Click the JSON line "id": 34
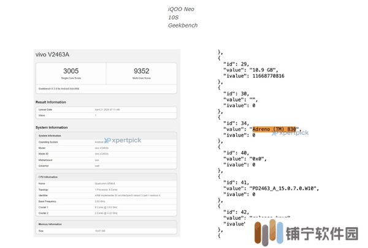Screen dimensions: 368x248 236,123
